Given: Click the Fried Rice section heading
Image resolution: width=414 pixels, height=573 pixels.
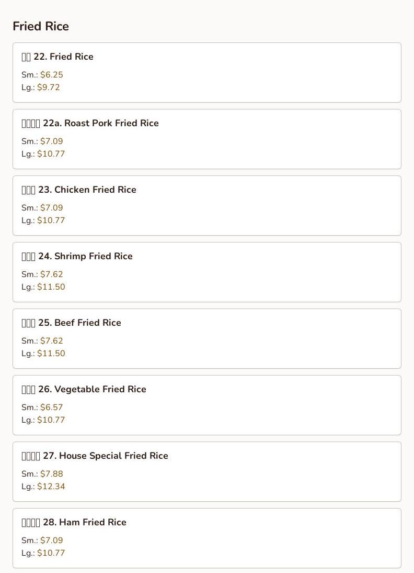Looking at the screenshot, I should pos(41,26).
